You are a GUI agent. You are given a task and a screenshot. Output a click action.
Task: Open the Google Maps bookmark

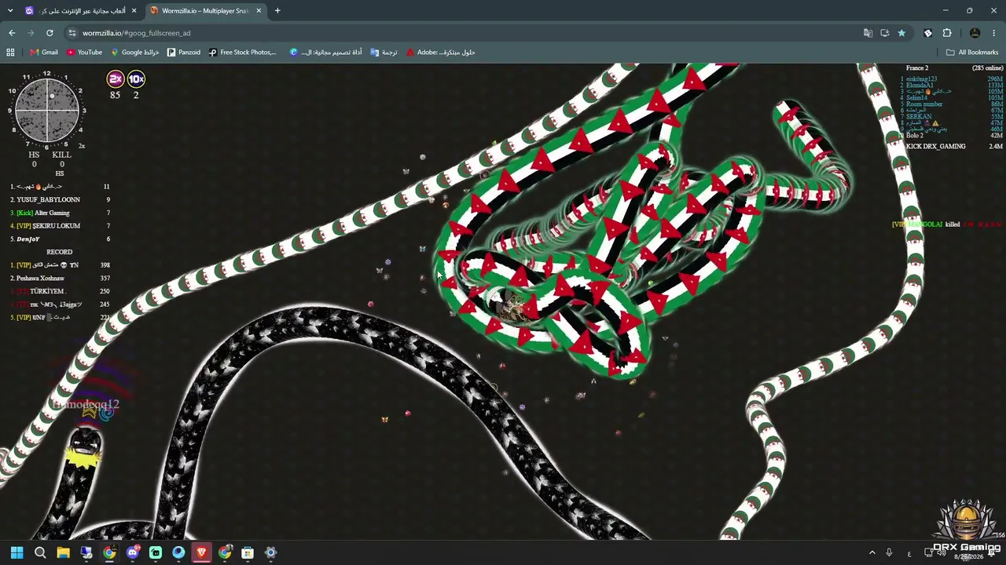click(x=134, y=53)
